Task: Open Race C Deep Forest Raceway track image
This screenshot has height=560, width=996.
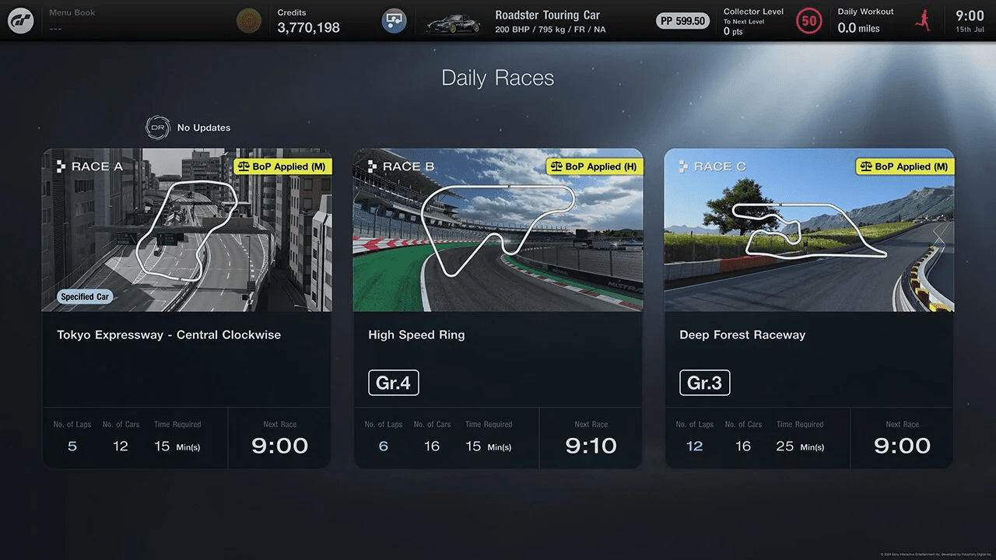Action: 809,230
